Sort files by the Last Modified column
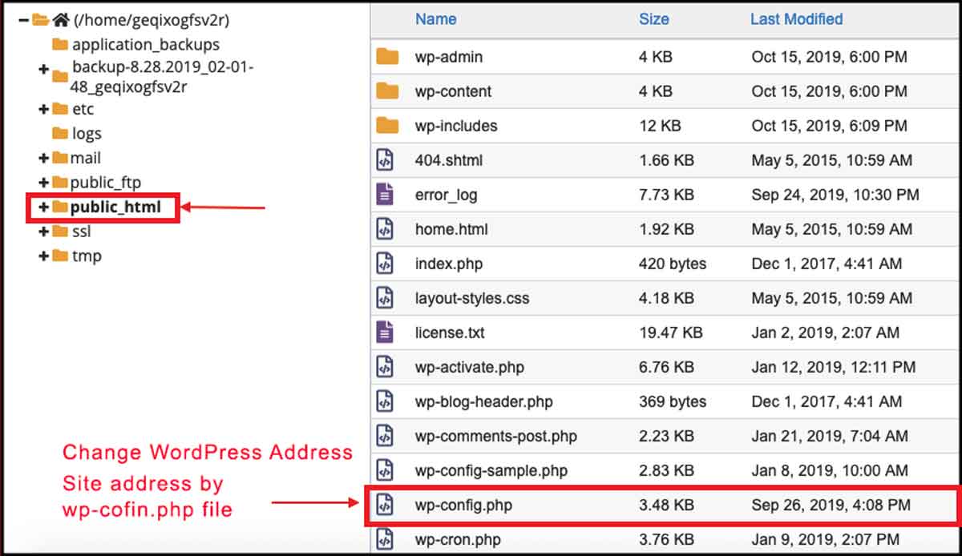The height and width of the screenshot is (556, 962). tap(796, 18)
